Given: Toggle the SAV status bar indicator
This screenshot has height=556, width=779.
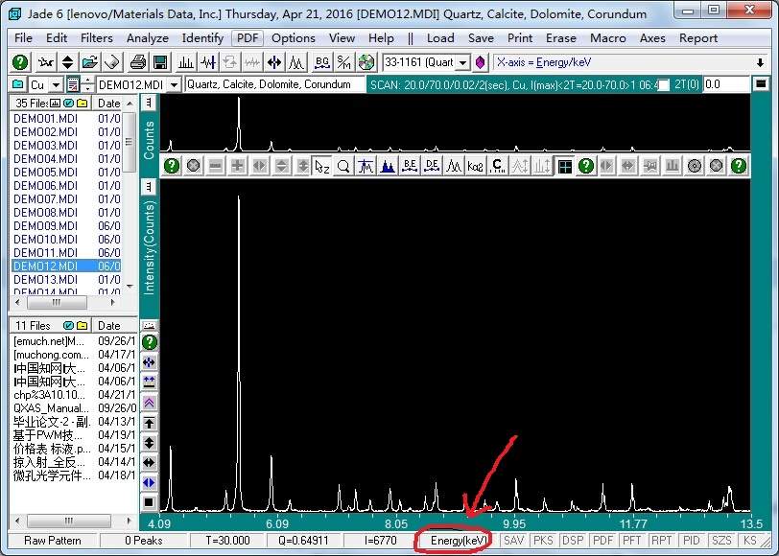Looking at the screenshot, I should (x=513, y=541).
